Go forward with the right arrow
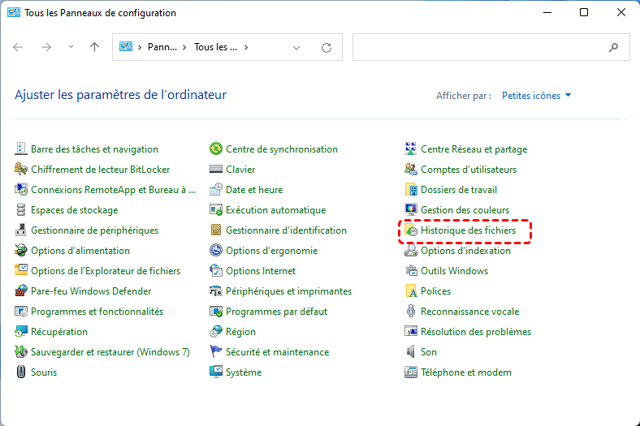This screenshot has width=640, height=426. point(46,47)
